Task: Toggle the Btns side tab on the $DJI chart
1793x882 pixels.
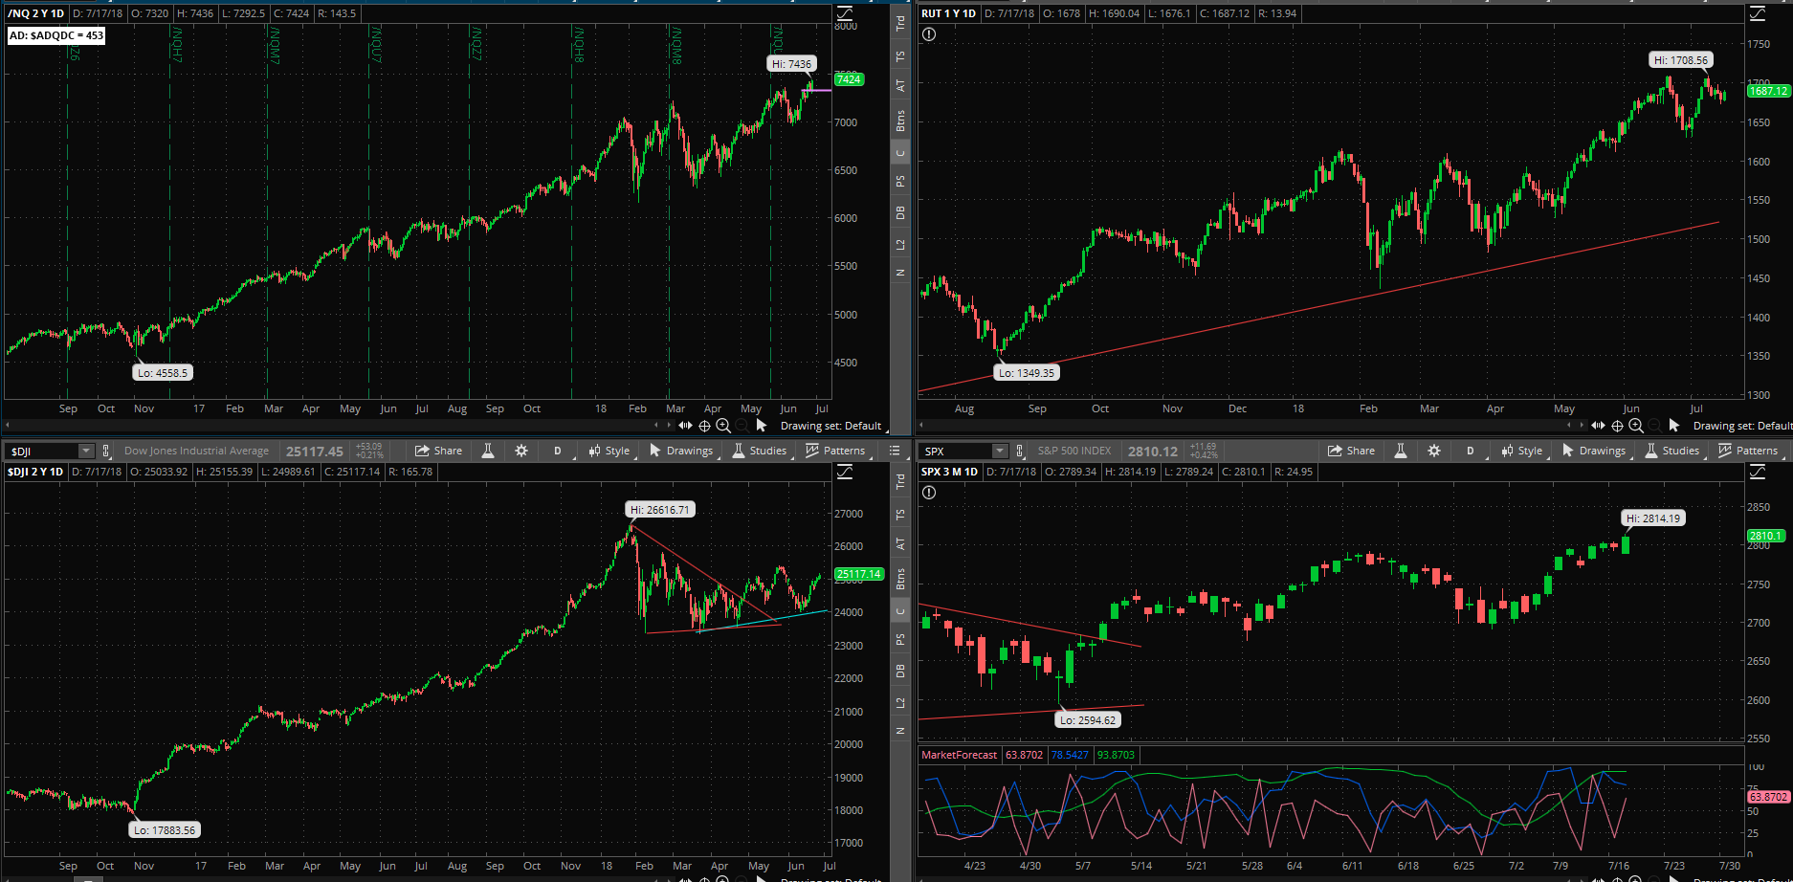Action: tap(900, 579)
